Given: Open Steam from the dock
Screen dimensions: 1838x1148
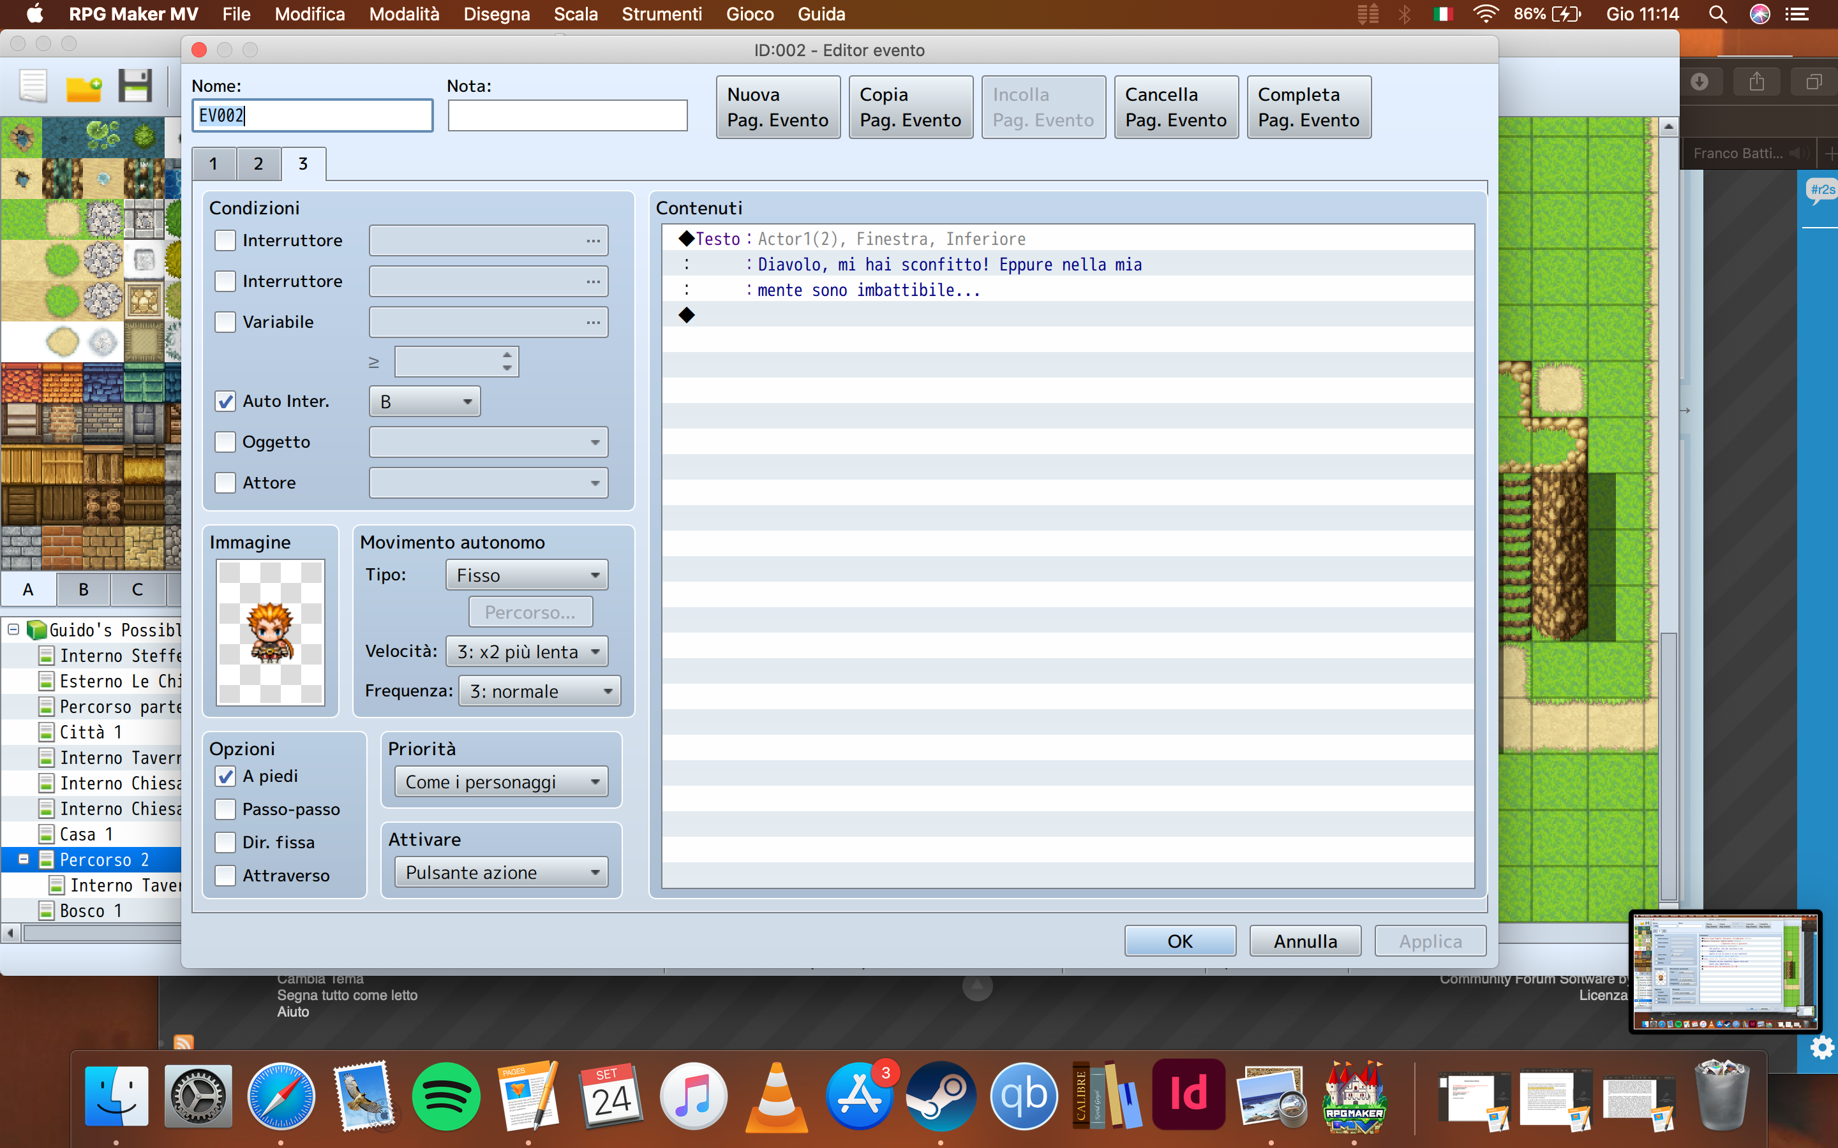Looking at the screenshot, I should pos(941,1096).
